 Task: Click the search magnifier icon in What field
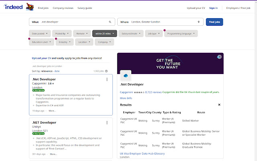(x=110, y=22)
